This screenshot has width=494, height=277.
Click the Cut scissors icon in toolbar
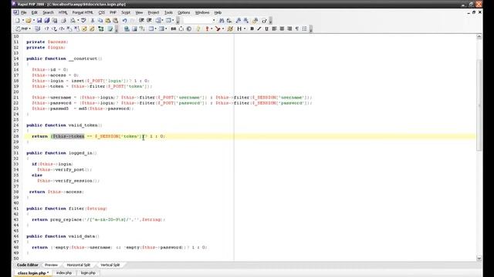pos(93,21)
